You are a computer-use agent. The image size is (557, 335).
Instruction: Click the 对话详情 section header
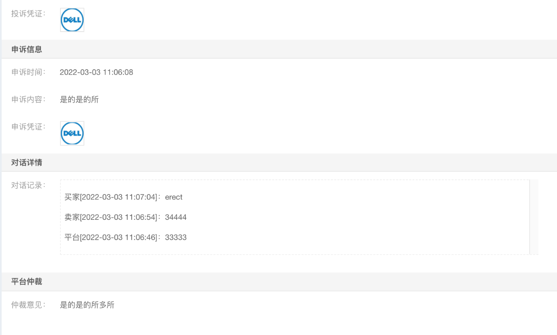pos(27,162)
